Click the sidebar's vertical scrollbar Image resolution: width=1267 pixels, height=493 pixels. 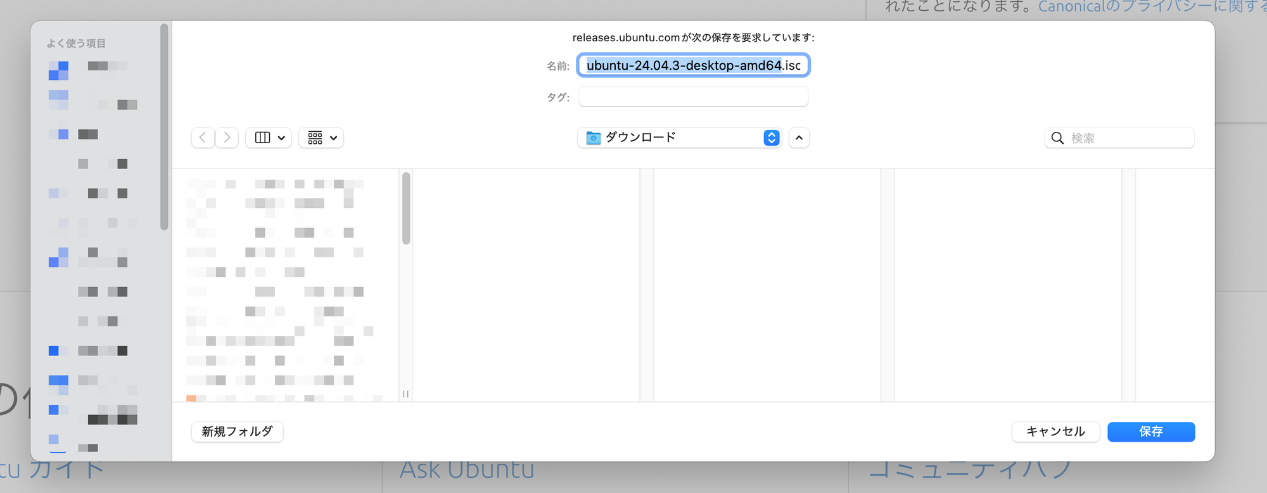click(x=164, y=127)
